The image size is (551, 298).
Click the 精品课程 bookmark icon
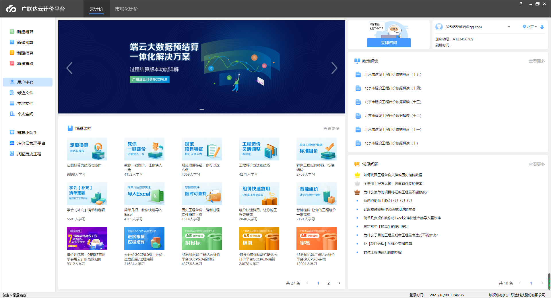[x=70, y=128]
